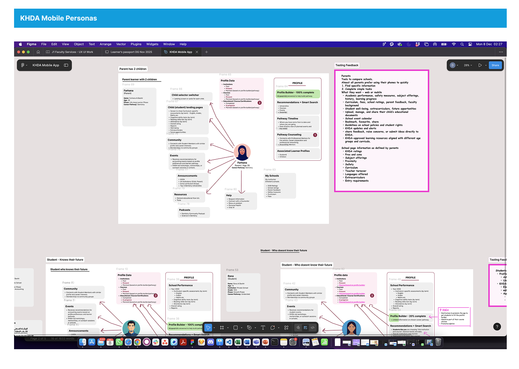
Task: Select the Comment tool
Action: (x=273, y=328)
